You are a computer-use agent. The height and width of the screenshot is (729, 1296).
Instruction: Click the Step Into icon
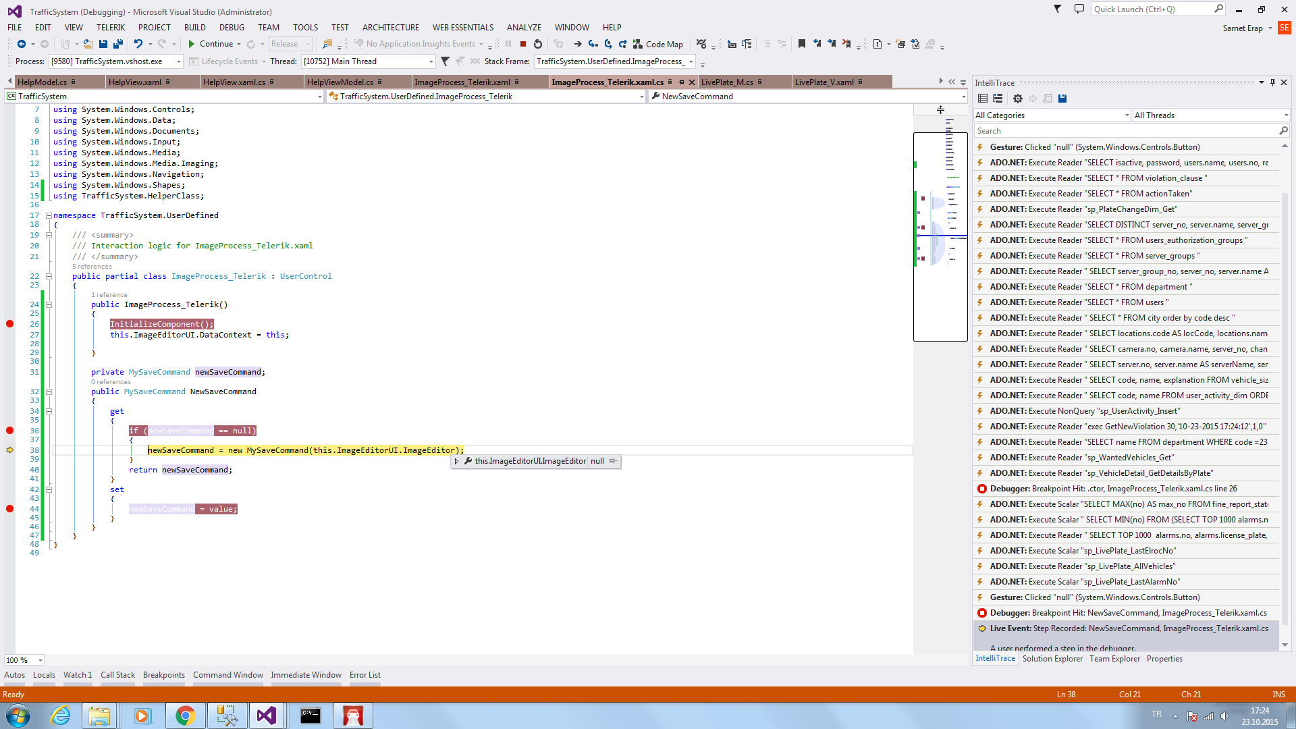click(593, 44)
